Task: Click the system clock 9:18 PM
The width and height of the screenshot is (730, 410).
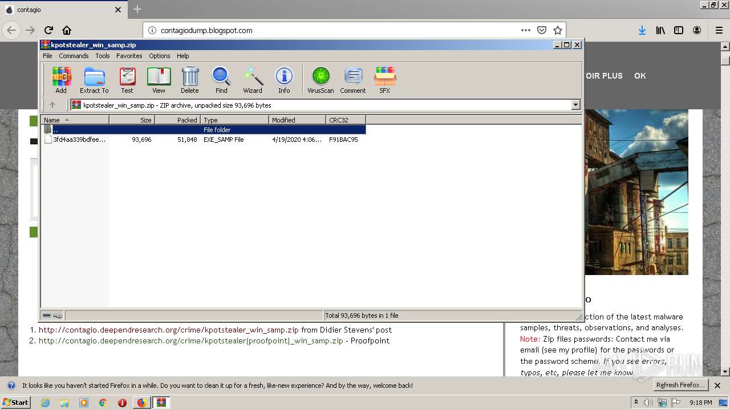Action: [x=700, y=403]
